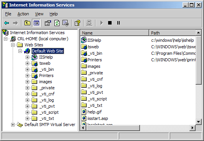Click the horizontal scrollbar left arrow
The width and height of the screenshot is (204, 141).
click(x=83, y=128)
